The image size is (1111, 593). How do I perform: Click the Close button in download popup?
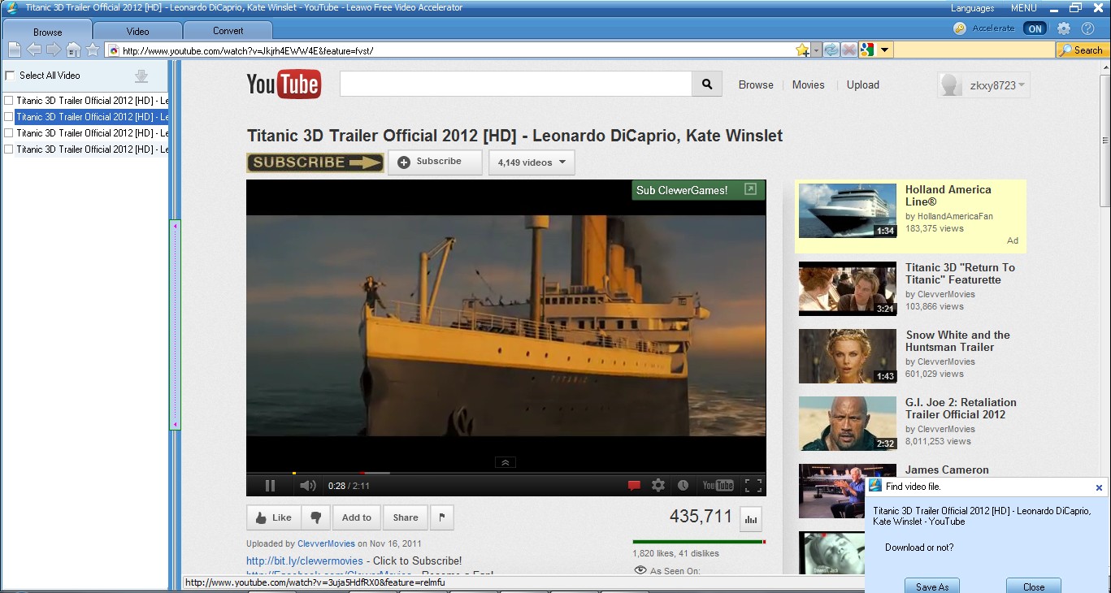[x=1034, y=586]
